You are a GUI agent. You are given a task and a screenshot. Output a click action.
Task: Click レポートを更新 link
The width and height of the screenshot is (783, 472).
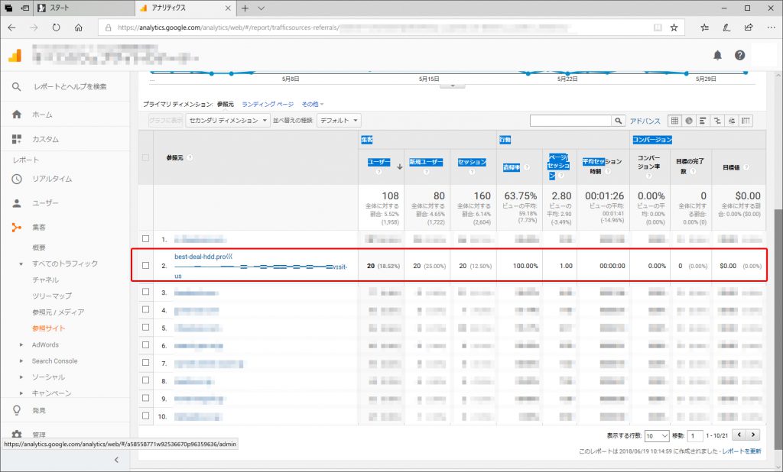click(x=742, y=451)
